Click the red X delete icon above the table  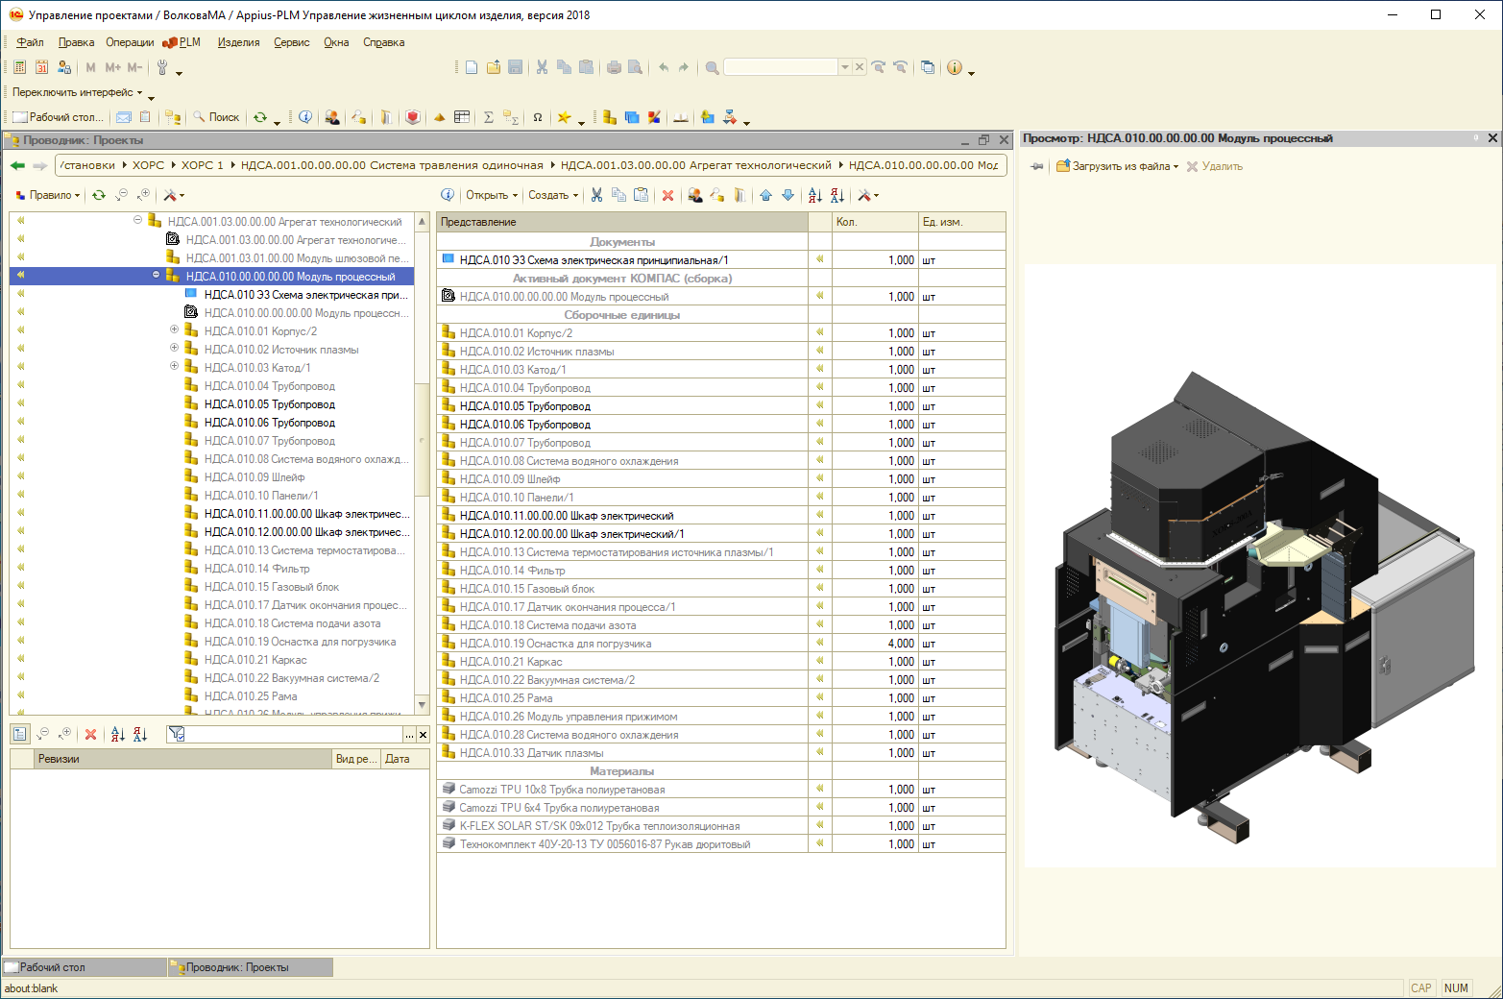[668, 195]
